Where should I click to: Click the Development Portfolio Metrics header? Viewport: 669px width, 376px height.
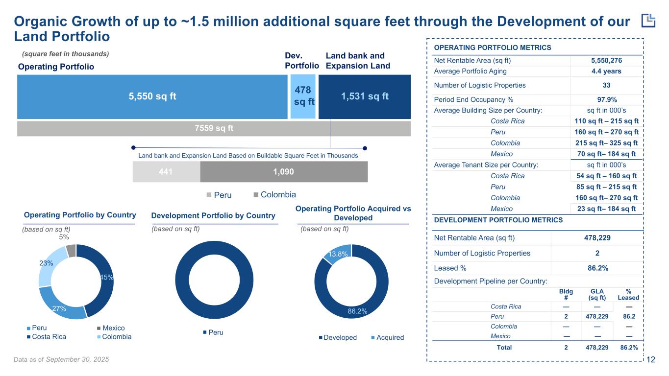click(498, 220)
